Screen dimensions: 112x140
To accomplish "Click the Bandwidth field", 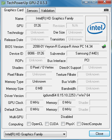I will [92, 88].
